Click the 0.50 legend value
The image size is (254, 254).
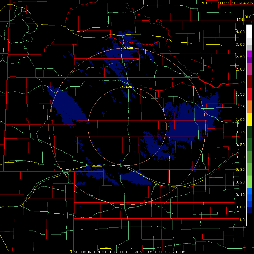[x=240, y=145]
